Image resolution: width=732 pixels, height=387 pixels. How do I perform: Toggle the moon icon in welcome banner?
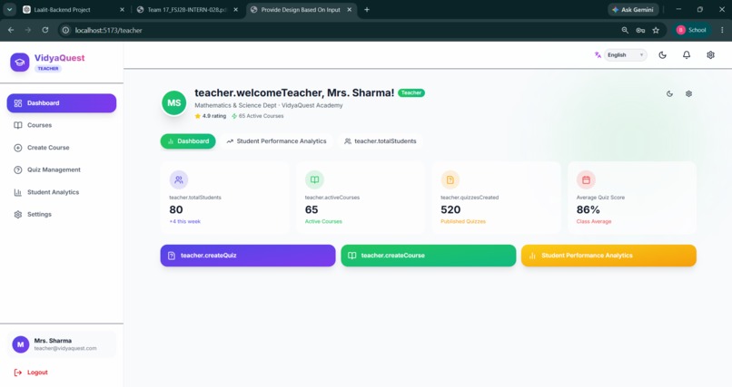tap(669, 93)
